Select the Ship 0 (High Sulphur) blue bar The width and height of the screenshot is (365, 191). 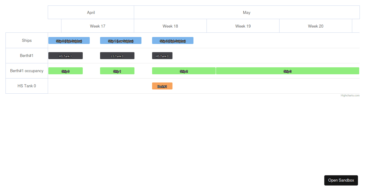(x=69, y=40)
